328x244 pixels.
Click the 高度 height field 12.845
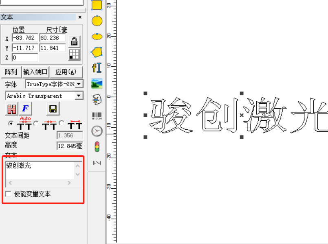click(70, 146)
